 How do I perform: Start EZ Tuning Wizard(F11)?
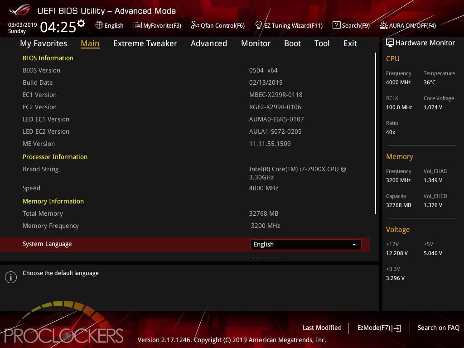[x=289, y=25]
